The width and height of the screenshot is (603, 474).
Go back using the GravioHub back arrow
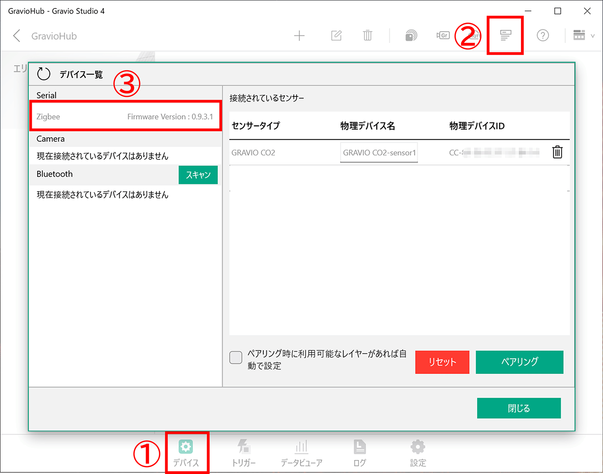click(x=17, y=36)
